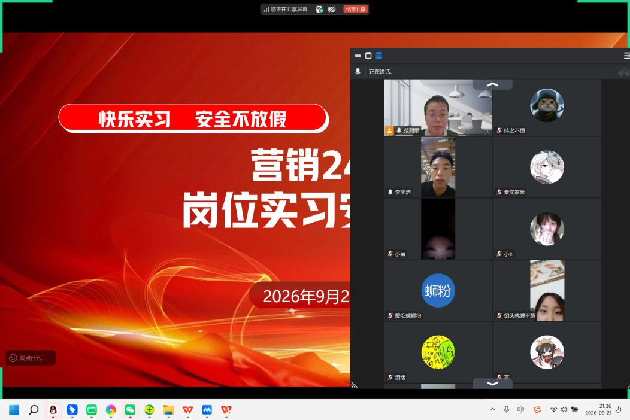Click muted mic icon beside 倒头就睡不醒
This screenshot has width=630, height=420.
coord(499,316)
